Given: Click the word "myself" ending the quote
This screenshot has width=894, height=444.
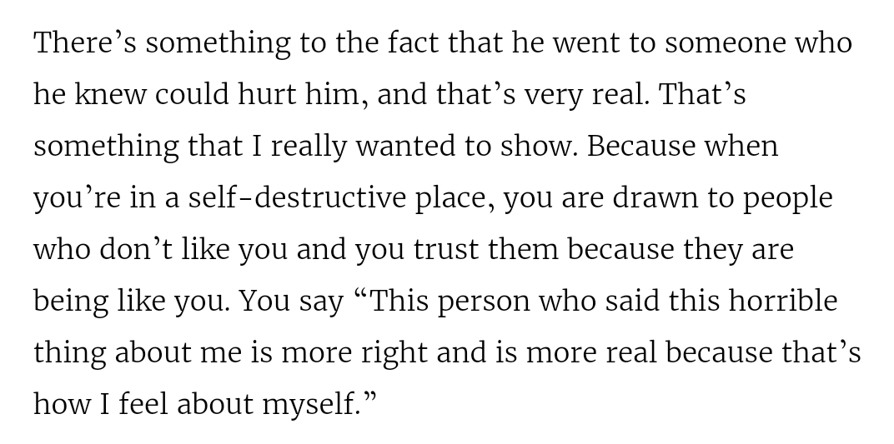Looking at the screenshot, I should click(x=309, y=405).
